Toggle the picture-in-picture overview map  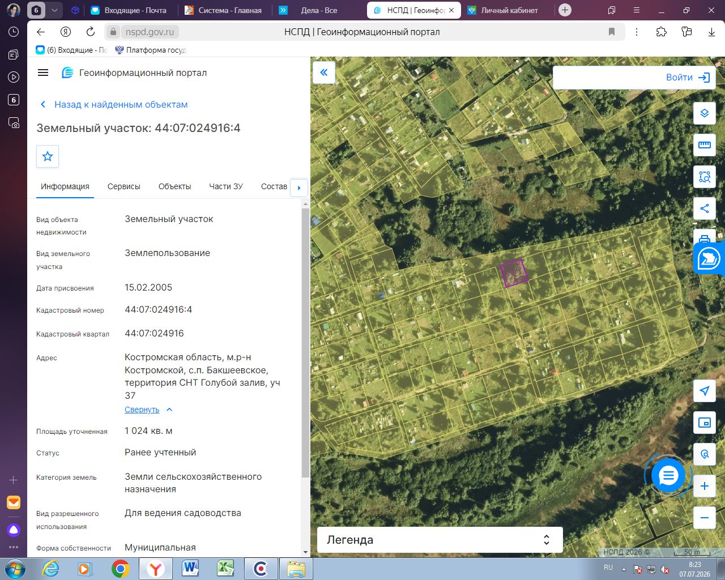pos(705,423)
